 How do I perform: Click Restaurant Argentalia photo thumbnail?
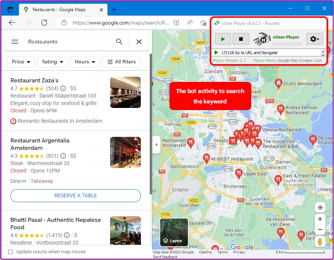(125, 152)
